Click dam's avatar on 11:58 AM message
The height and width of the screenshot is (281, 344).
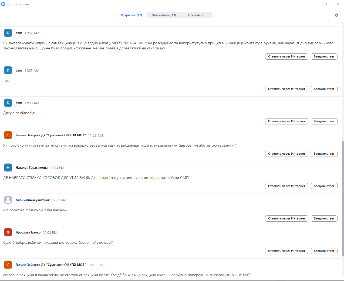tap(8, 103)
